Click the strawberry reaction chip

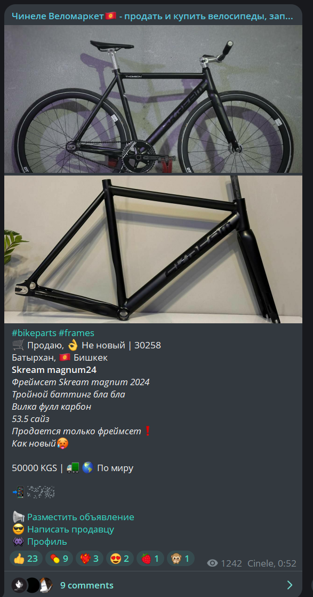point(150,559)
